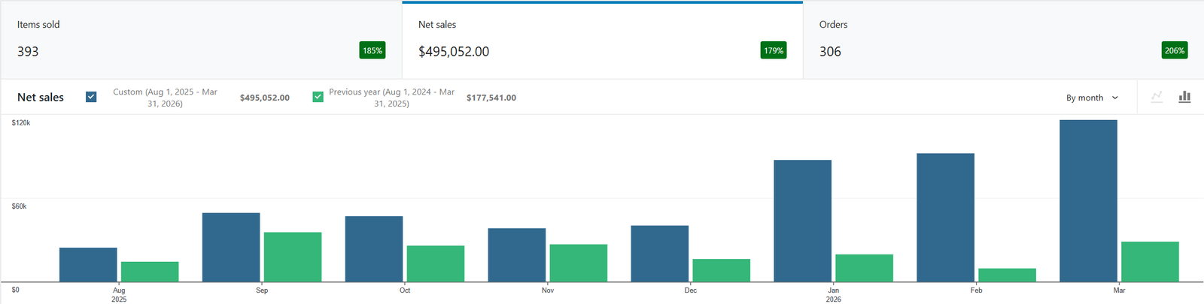Click the blue August 2025 bar

(x=88, y=265)
